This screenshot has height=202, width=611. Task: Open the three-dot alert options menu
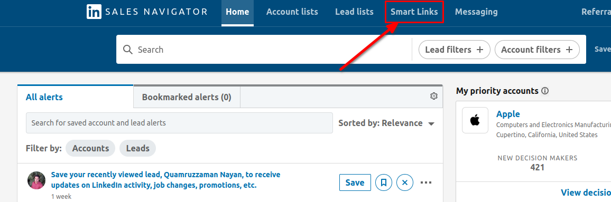pos(426,182)
